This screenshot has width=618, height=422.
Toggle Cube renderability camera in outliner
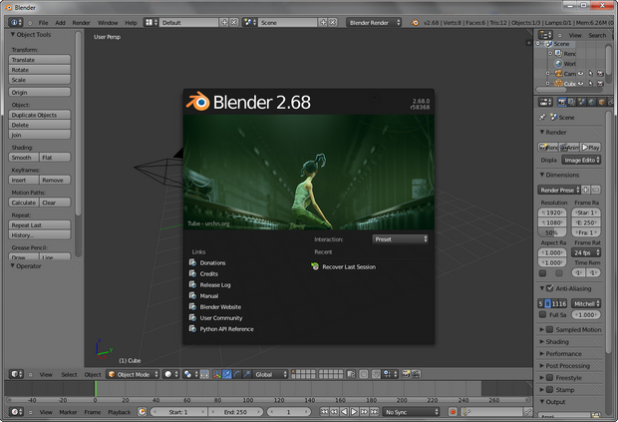[x=600, y=83]
